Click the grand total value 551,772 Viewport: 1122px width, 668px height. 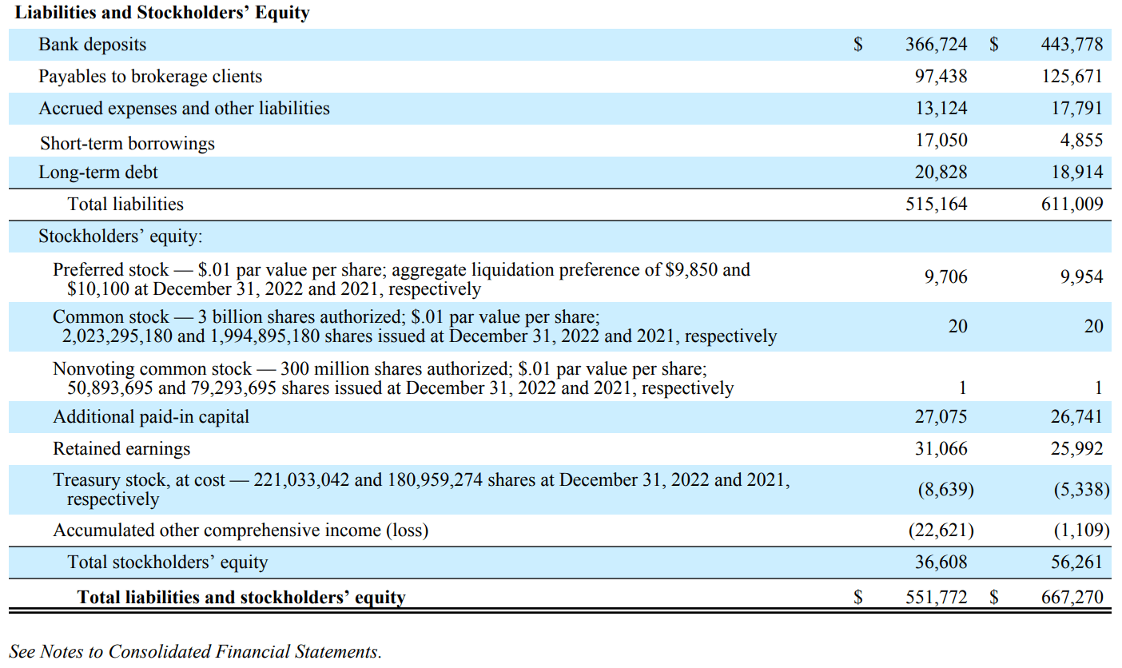pos(936,597)
